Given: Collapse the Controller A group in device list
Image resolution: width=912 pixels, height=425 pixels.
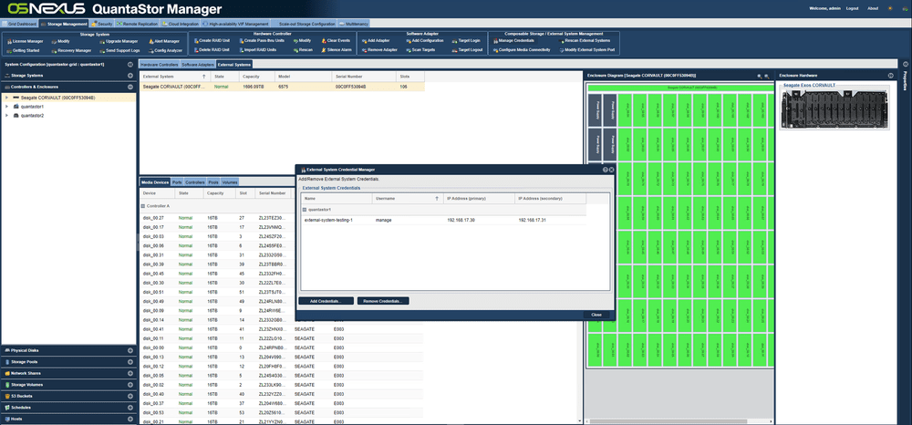Looking at the screenshot, I should [x=143, y=206].
